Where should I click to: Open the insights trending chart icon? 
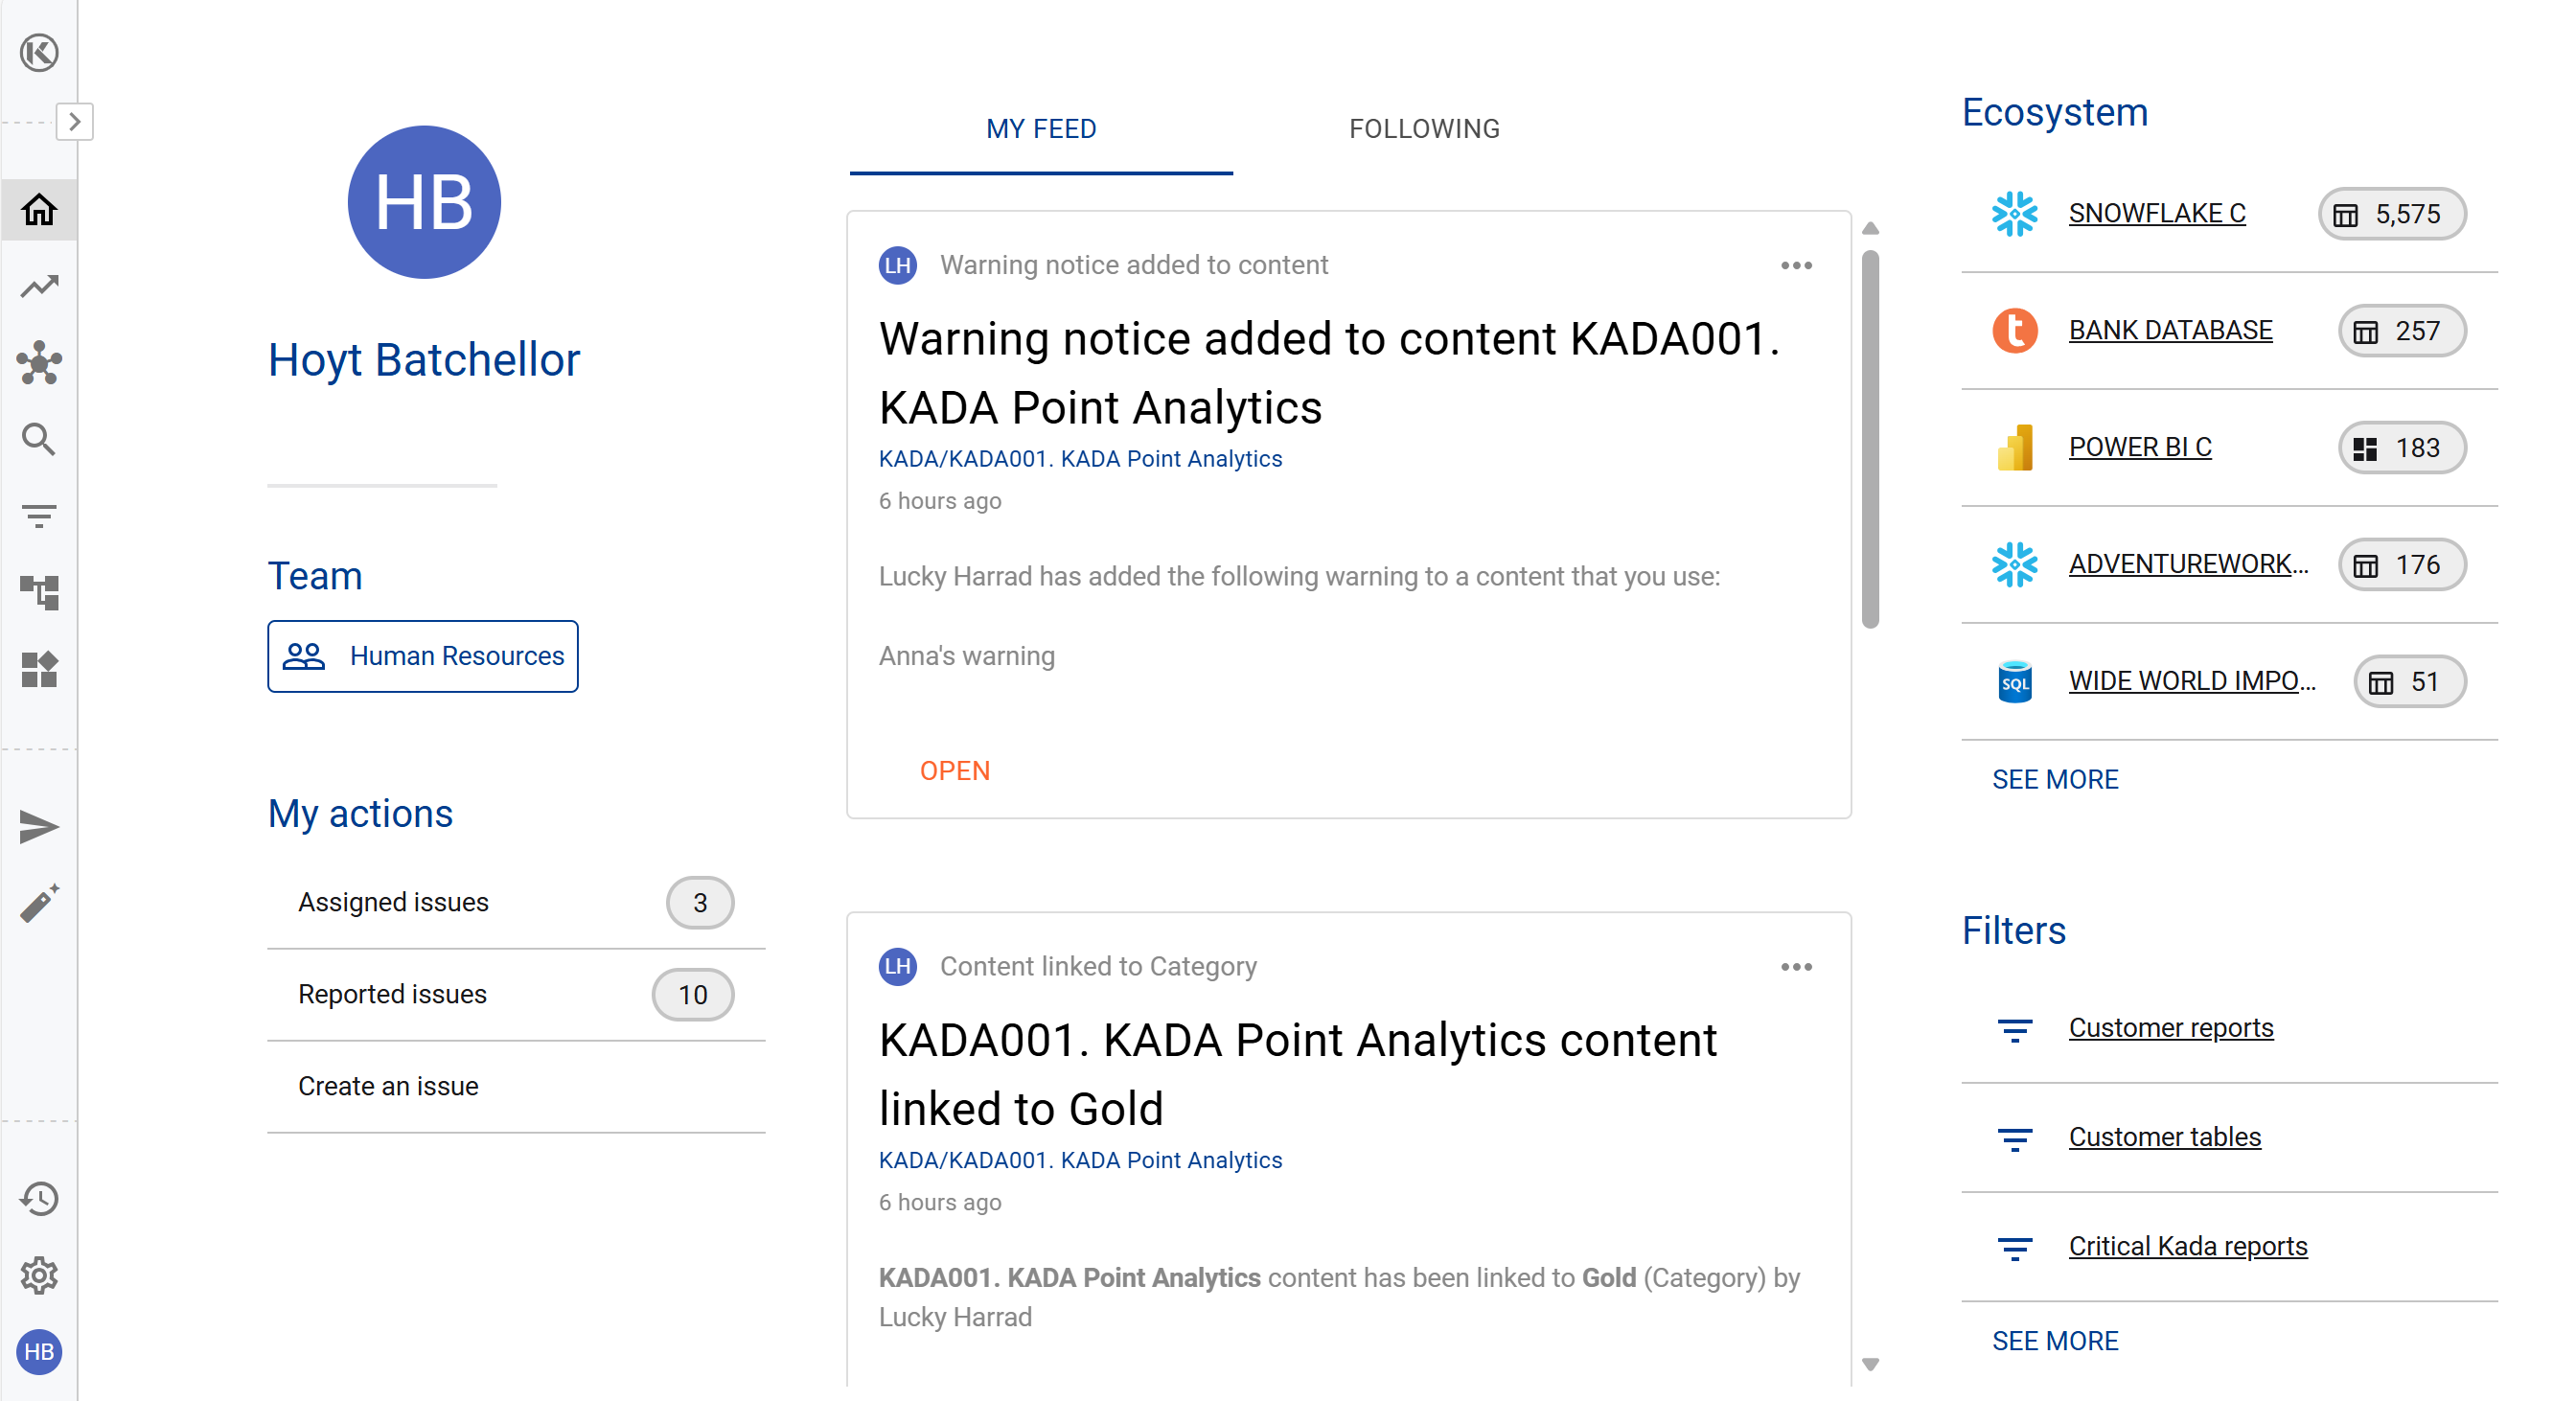click(39, 286)
